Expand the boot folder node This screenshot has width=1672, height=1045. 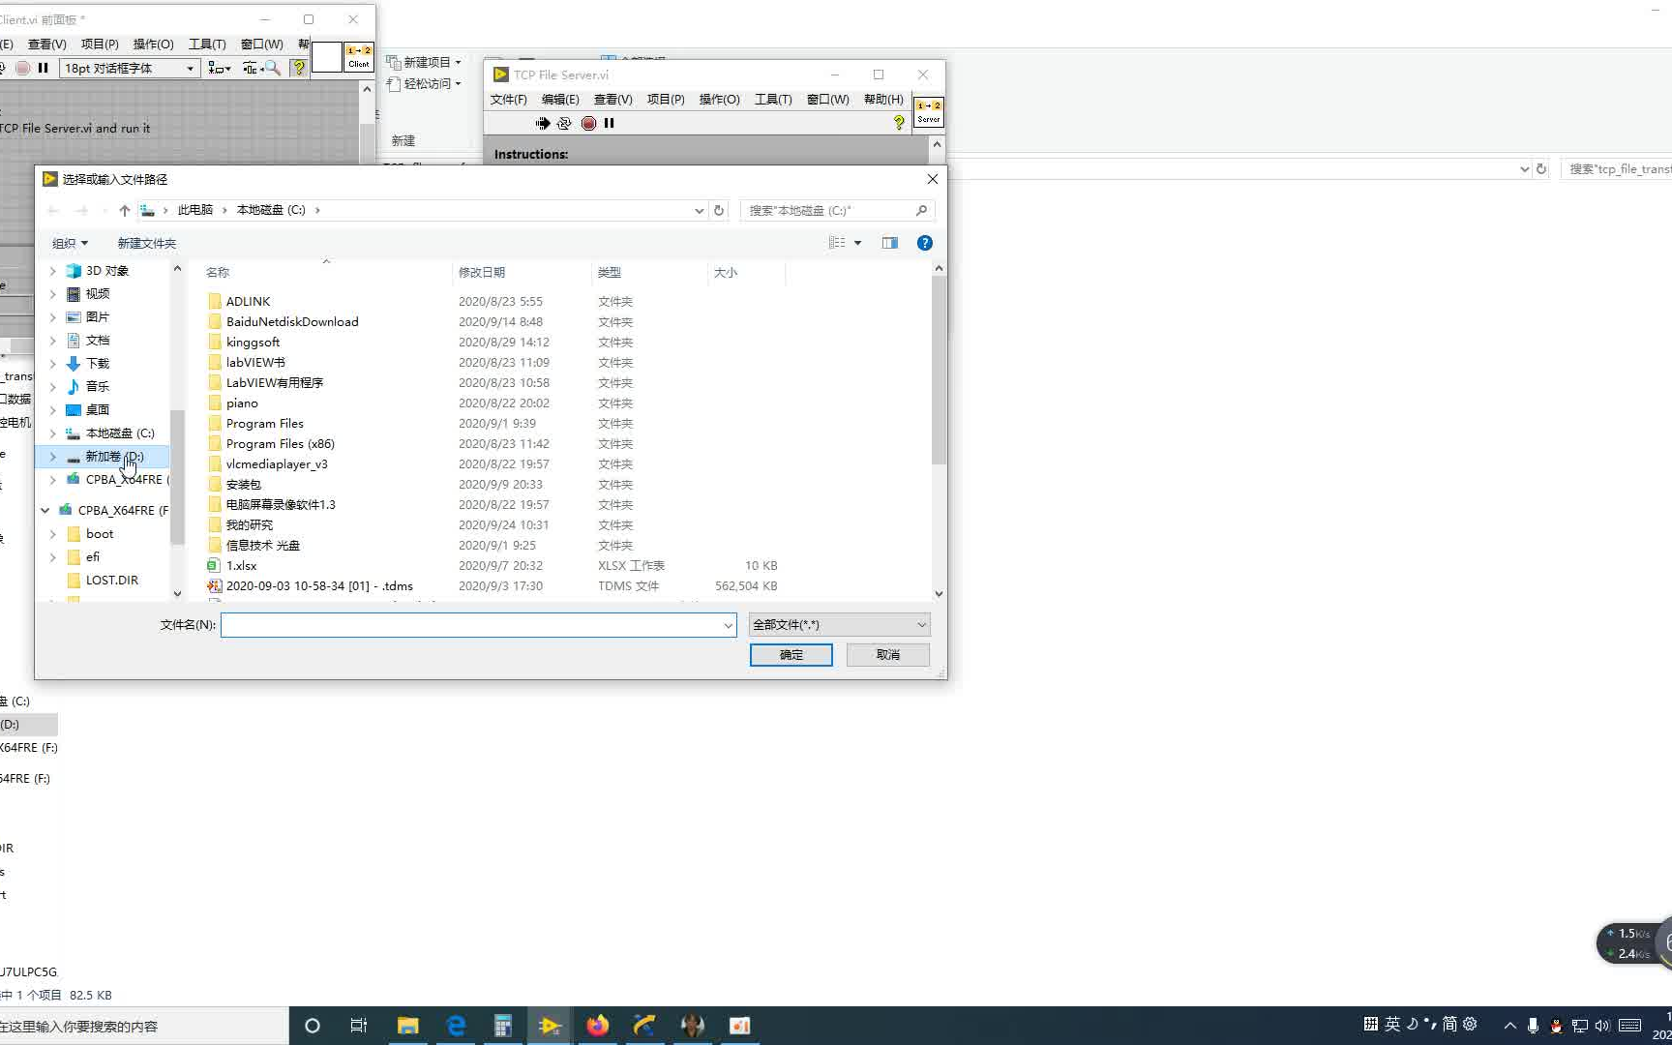click(52, 534)
